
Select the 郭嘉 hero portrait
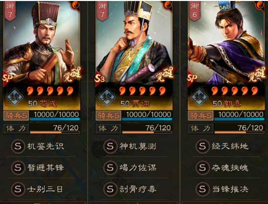point(226,43)
